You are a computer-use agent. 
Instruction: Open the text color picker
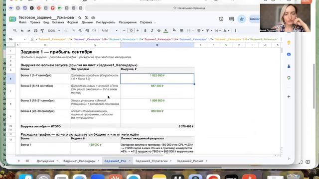(166, 31)
